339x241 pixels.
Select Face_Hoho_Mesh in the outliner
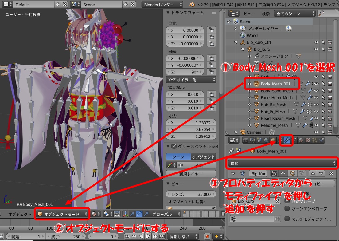pyautogui.click(x=276, y=98)
